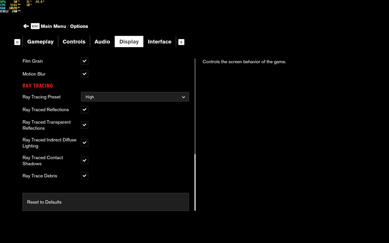Image resolution: width=389 pixels, height=243 pixels.
Task: Select the Display tab
Action: point(129,42)
